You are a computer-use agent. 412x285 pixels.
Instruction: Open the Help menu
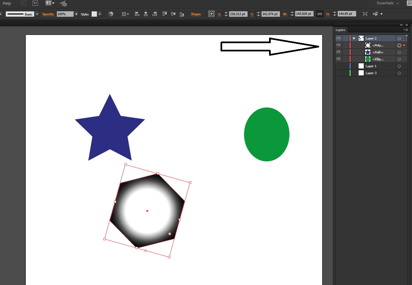[7, 3]
